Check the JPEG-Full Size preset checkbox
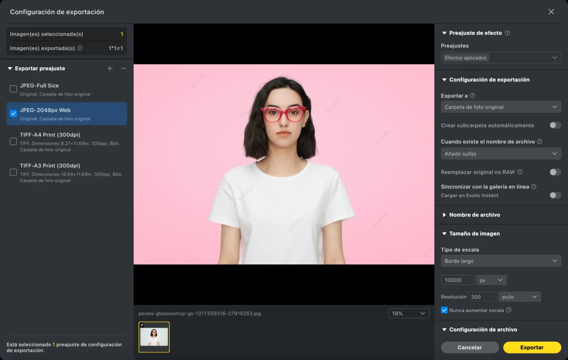Viewport: 568px width, 360px height. point(13,89)
